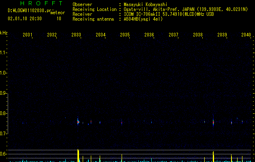
Task: Click location Ogata-vill. Akita-Pref. JAPAN text
Action: (159, 9)
